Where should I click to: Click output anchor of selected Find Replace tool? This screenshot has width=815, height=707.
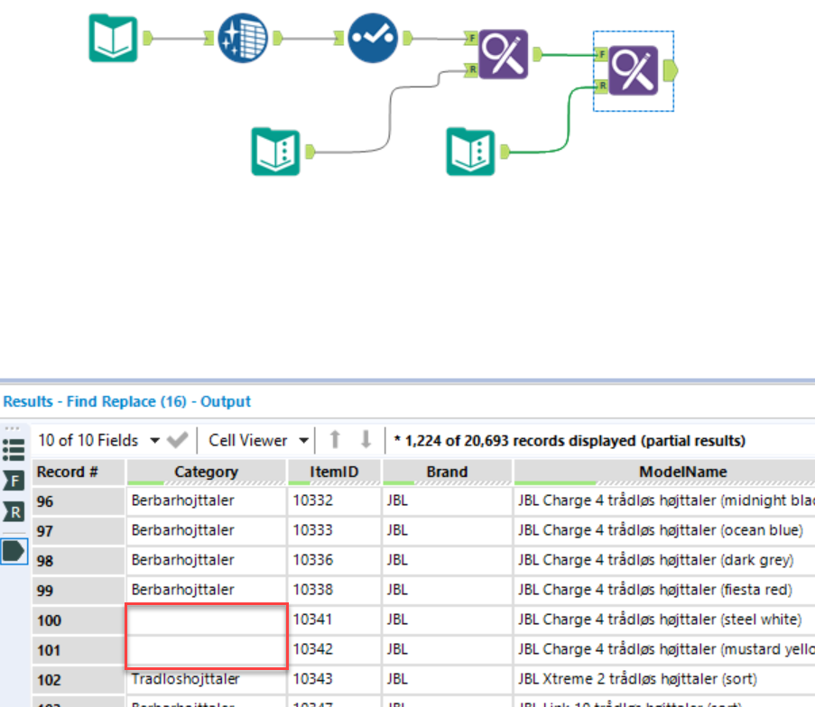tap(671, 69)
